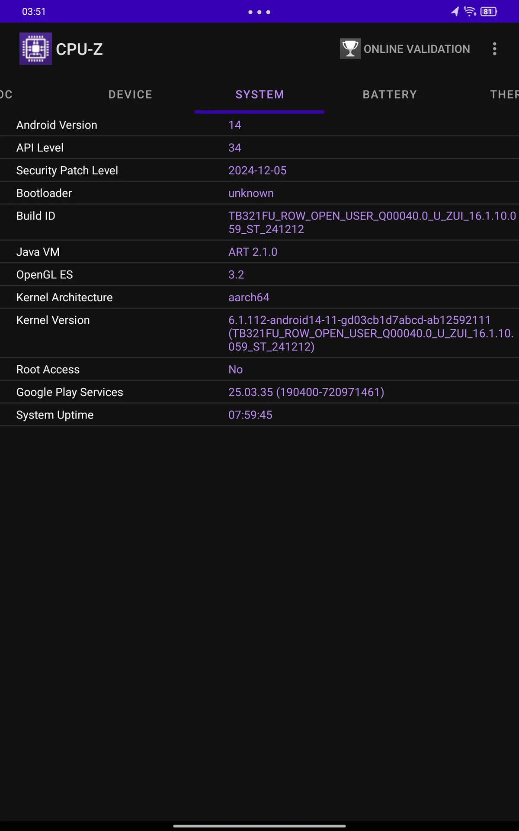Tap the online validation trophy icon
The height and width of the screenshot is (831, 519).
[x=350, y=48]
